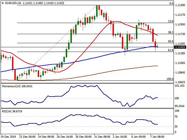
Task: Click the 0.0 Fibonacci level label
Action: (x=172, y=3)
